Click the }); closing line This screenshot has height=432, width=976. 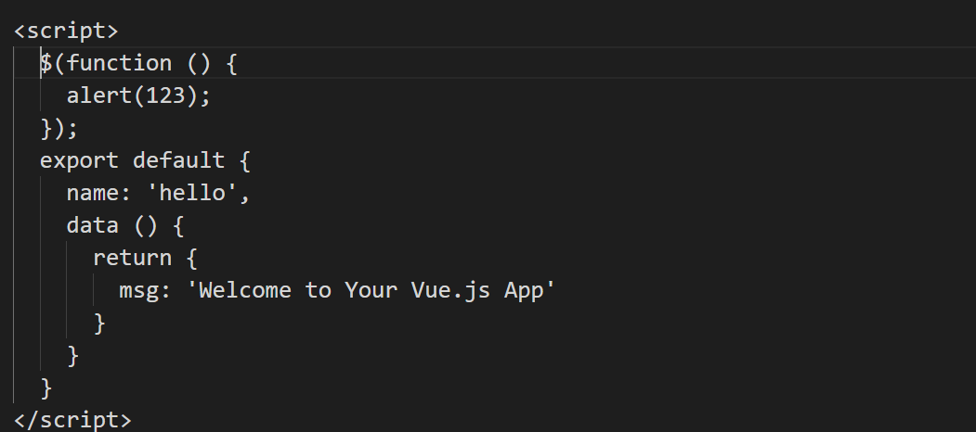point(59,128)
